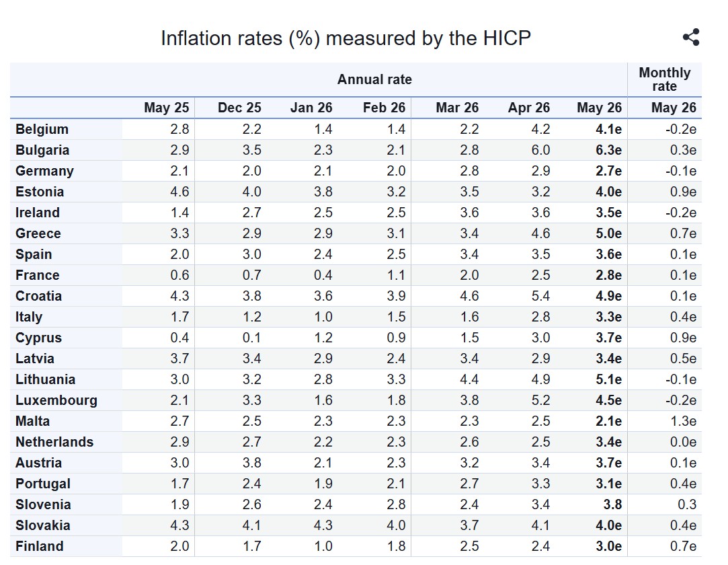Click the Netherlands row label

point(54,442)
